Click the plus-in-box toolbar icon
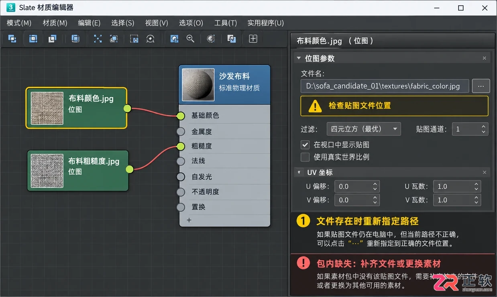 [253, 39]
